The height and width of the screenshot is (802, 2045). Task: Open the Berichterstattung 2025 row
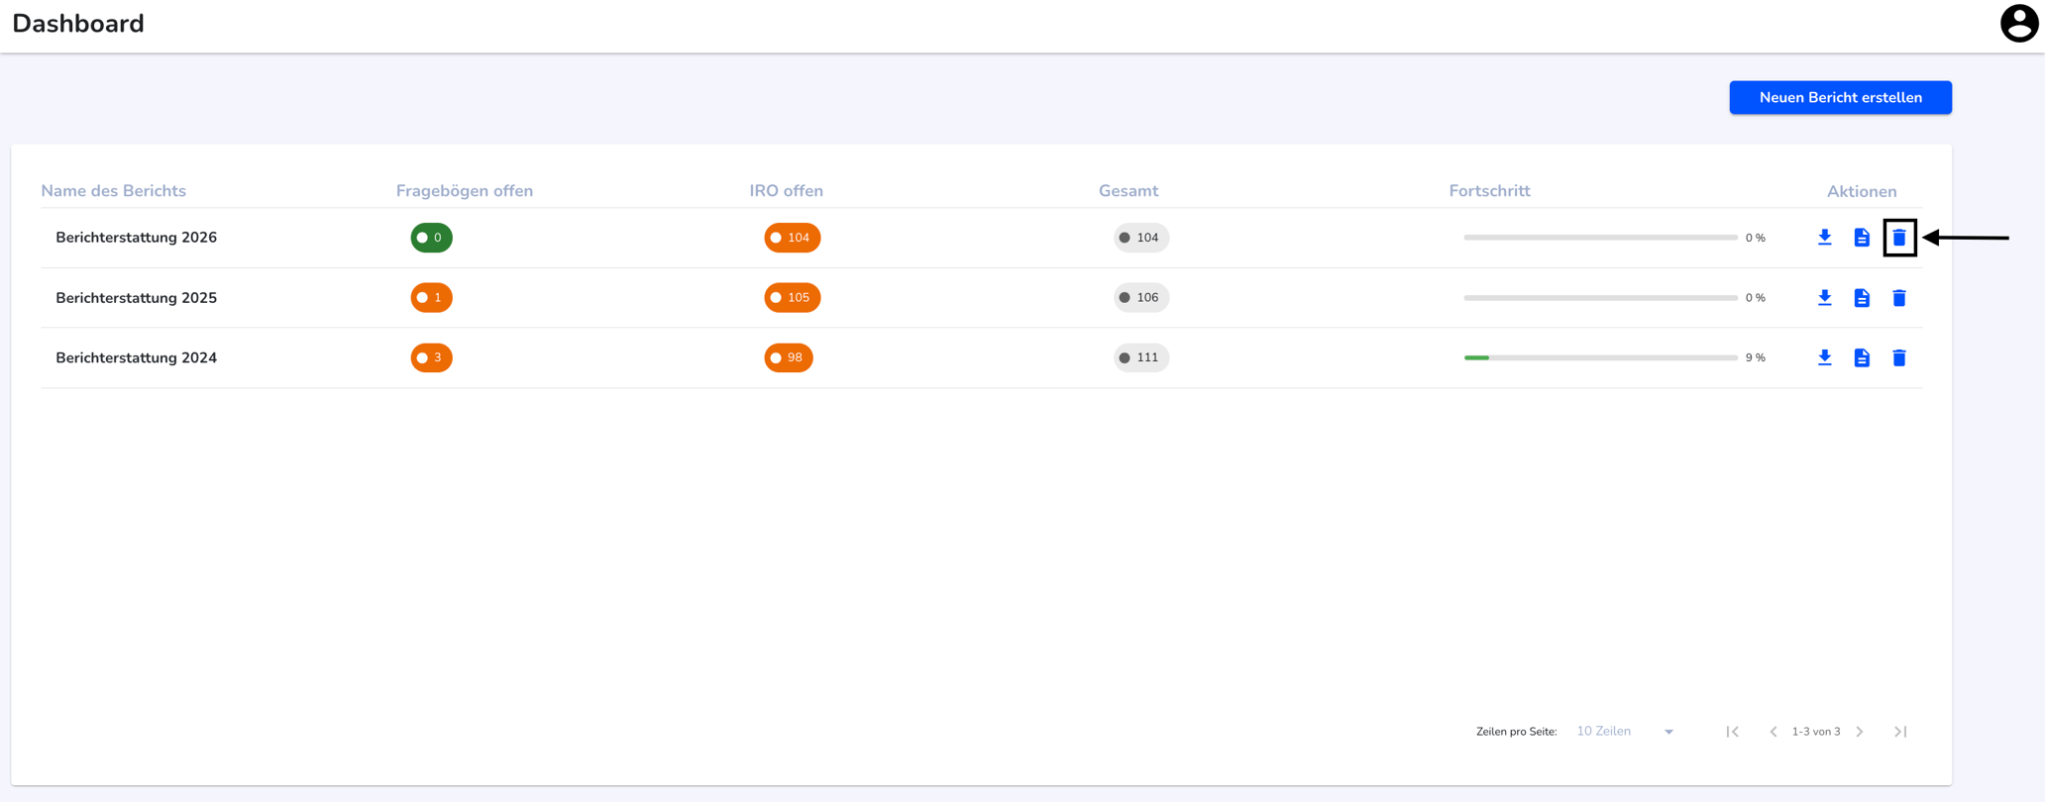point(981,298)
